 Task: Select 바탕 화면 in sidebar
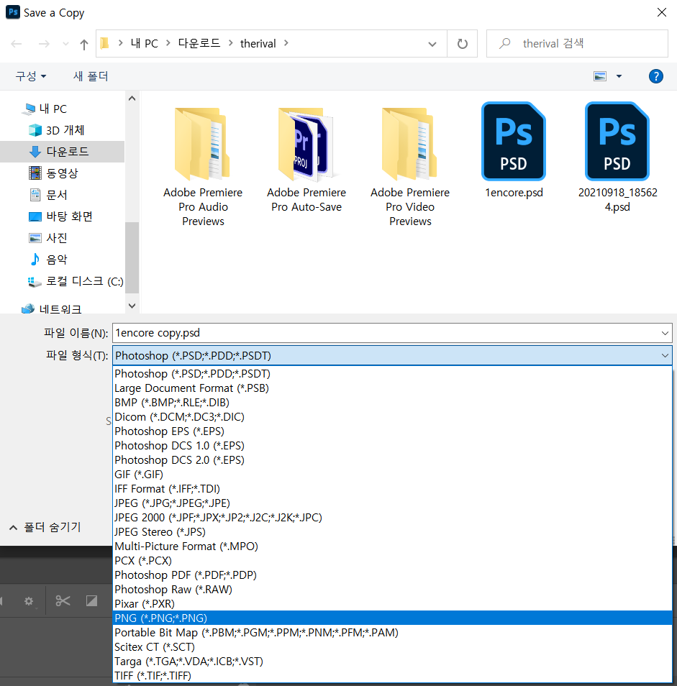[60, 216]
